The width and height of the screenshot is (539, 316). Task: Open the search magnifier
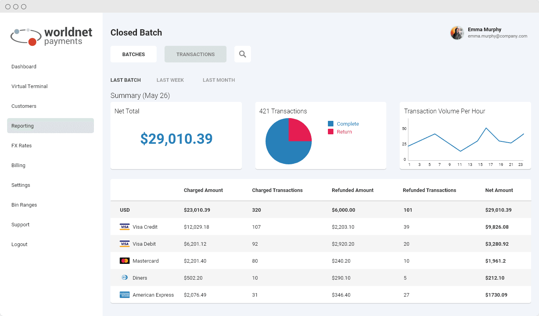tap(242, 54)
